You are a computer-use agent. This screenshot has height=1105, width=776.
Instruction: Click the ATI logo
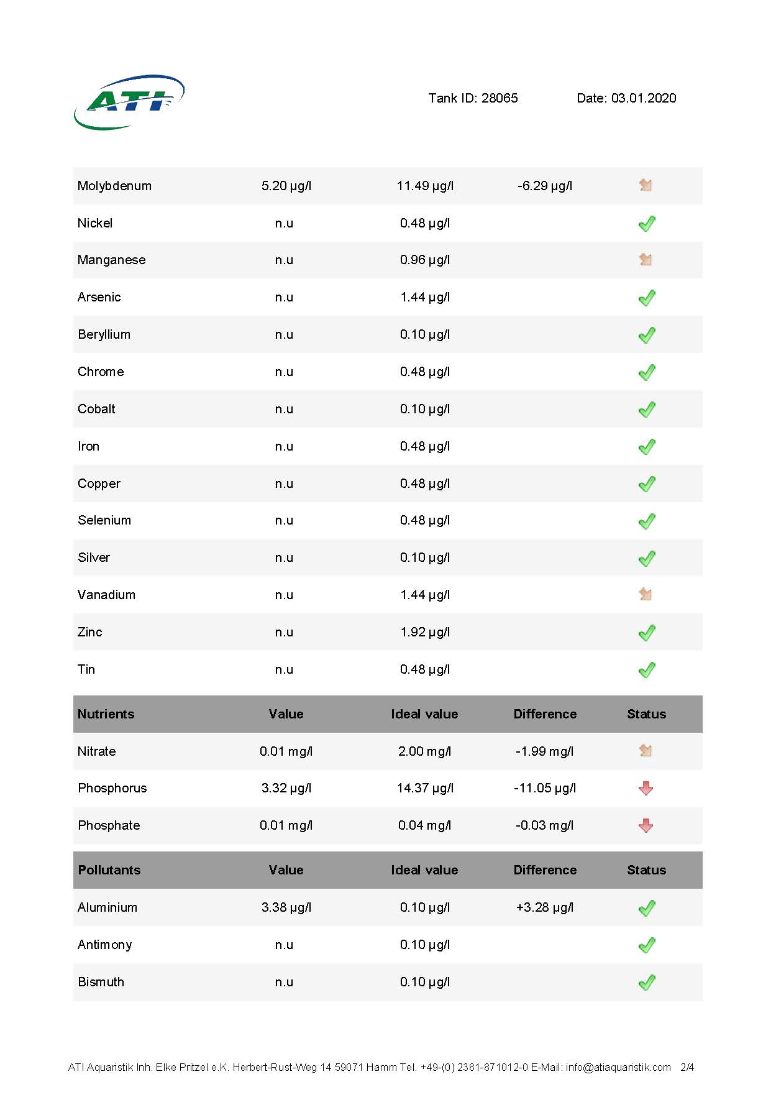(x=129, y=102)
